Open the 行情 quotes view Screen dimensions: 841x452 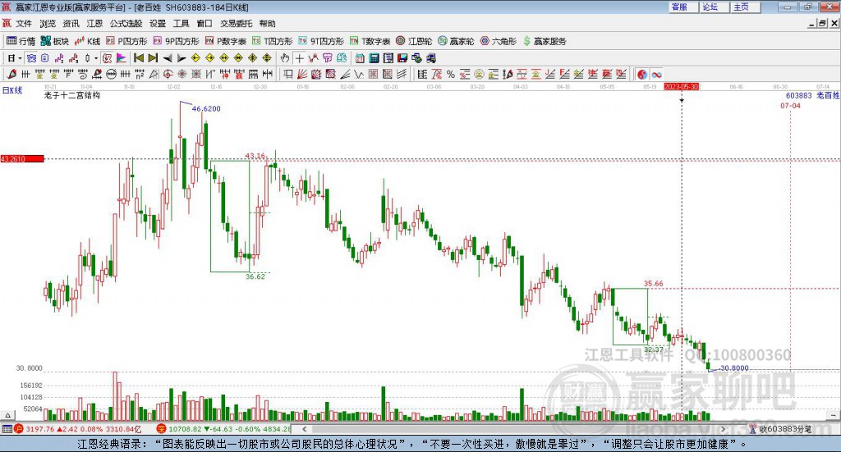pos(21,41)
